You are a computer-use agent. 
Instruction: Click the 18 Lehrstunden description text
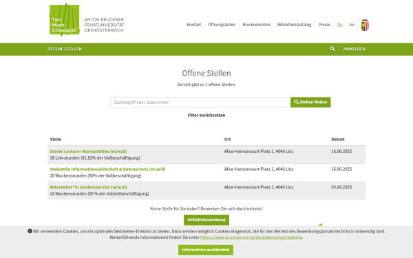click(x=95, y=158)
